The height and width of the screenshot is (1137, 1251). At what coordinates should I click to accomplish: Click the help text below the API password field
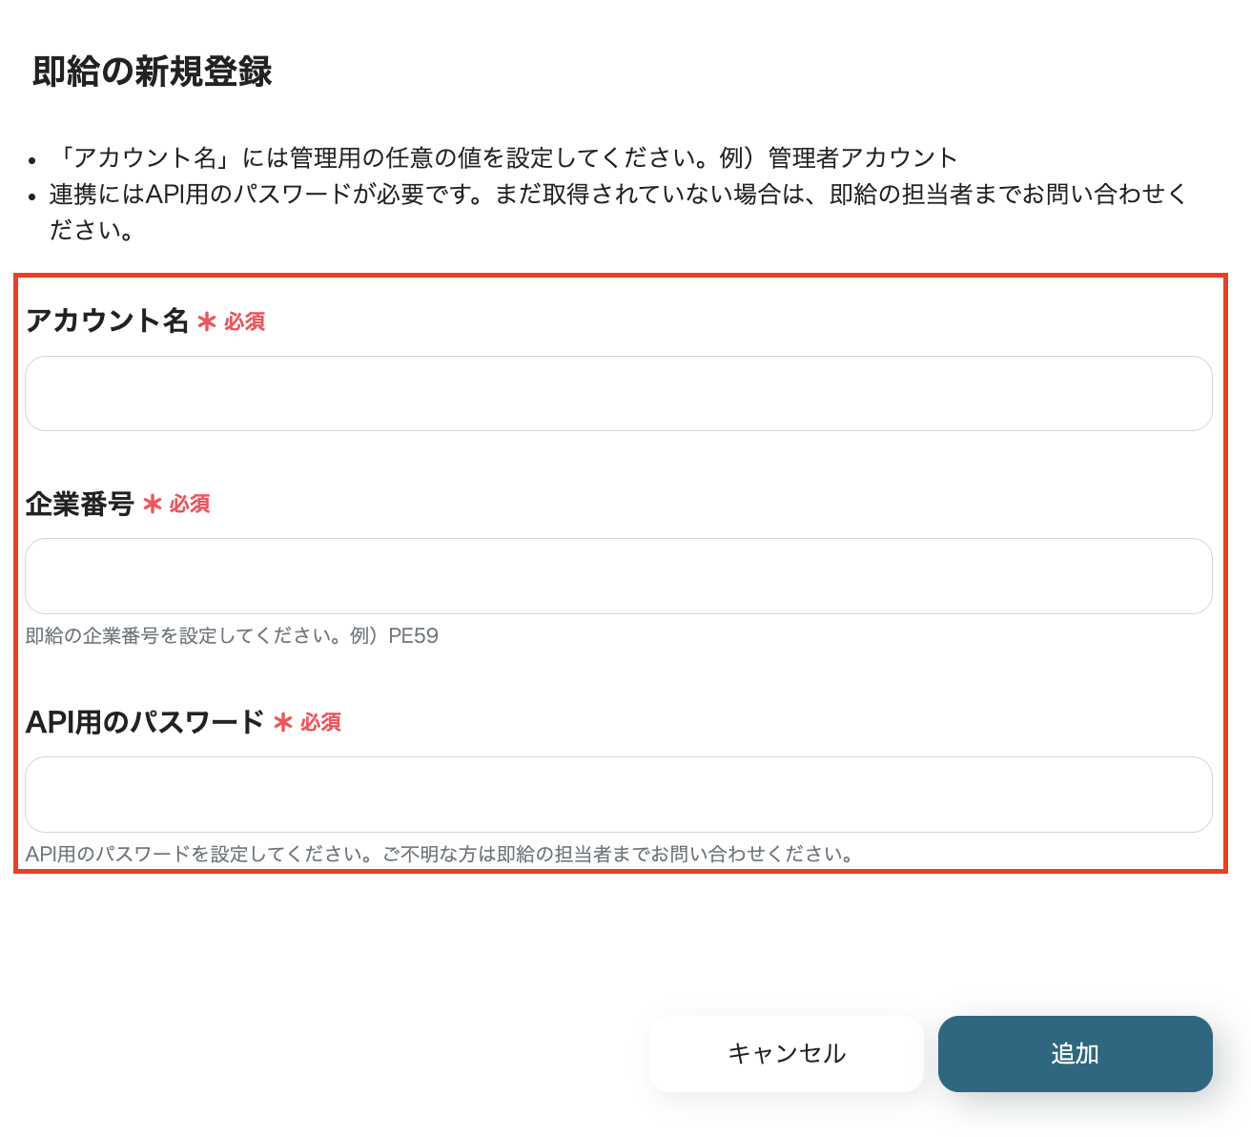pos(439,854)
